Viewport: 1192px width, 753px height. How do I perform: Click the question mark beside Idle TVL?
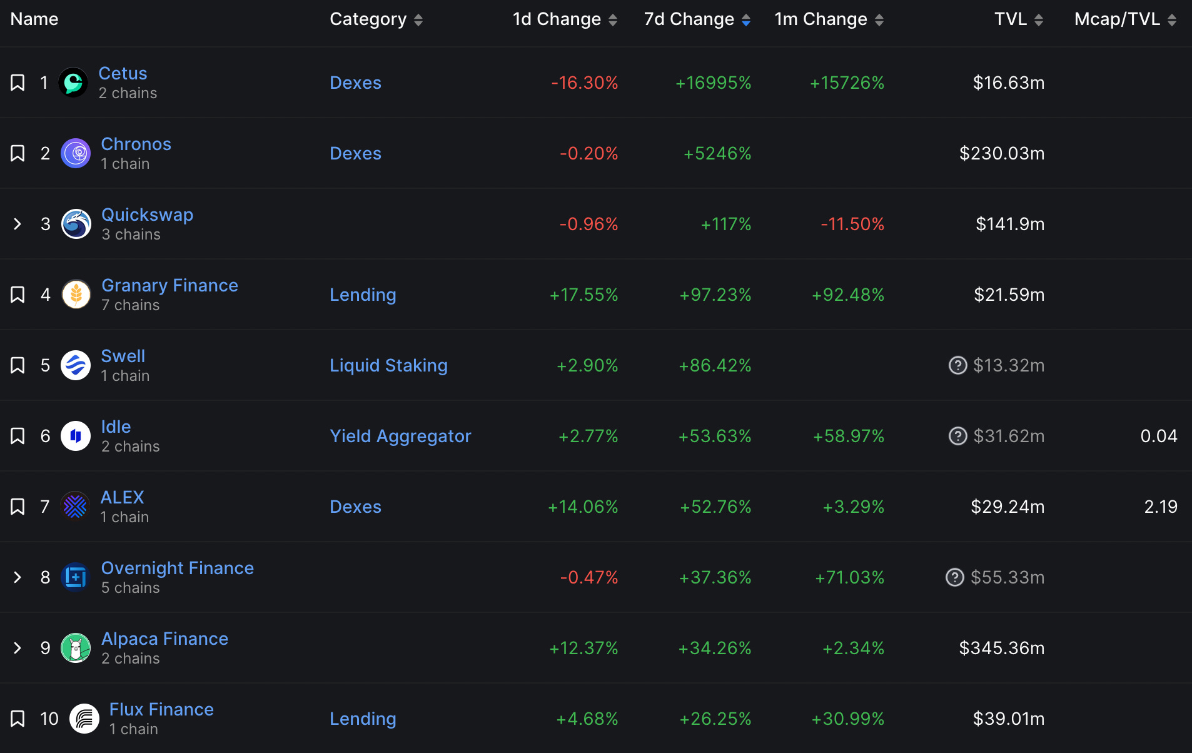[957, 436]
